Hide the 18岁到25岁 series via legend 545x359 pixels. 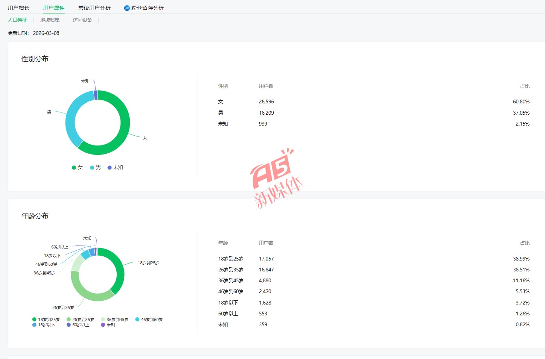(46, 320)
